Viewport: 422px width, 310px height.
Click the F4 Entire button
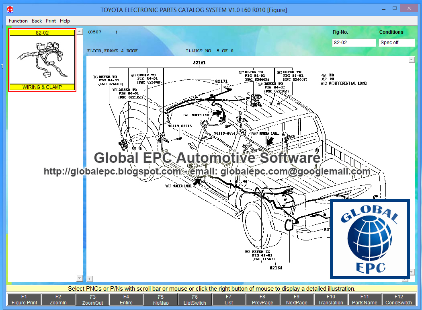(126, 300)
